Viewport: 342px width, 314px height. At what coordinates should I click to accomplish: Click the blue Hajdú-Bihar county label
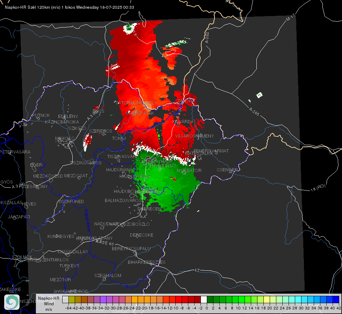[87, 221]
